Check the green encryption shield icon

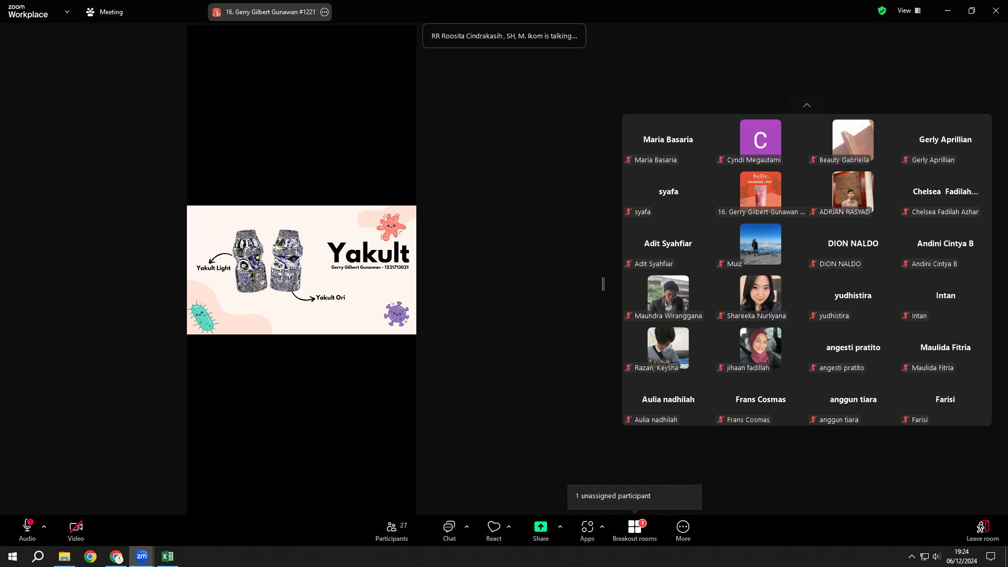coord(882,10)
